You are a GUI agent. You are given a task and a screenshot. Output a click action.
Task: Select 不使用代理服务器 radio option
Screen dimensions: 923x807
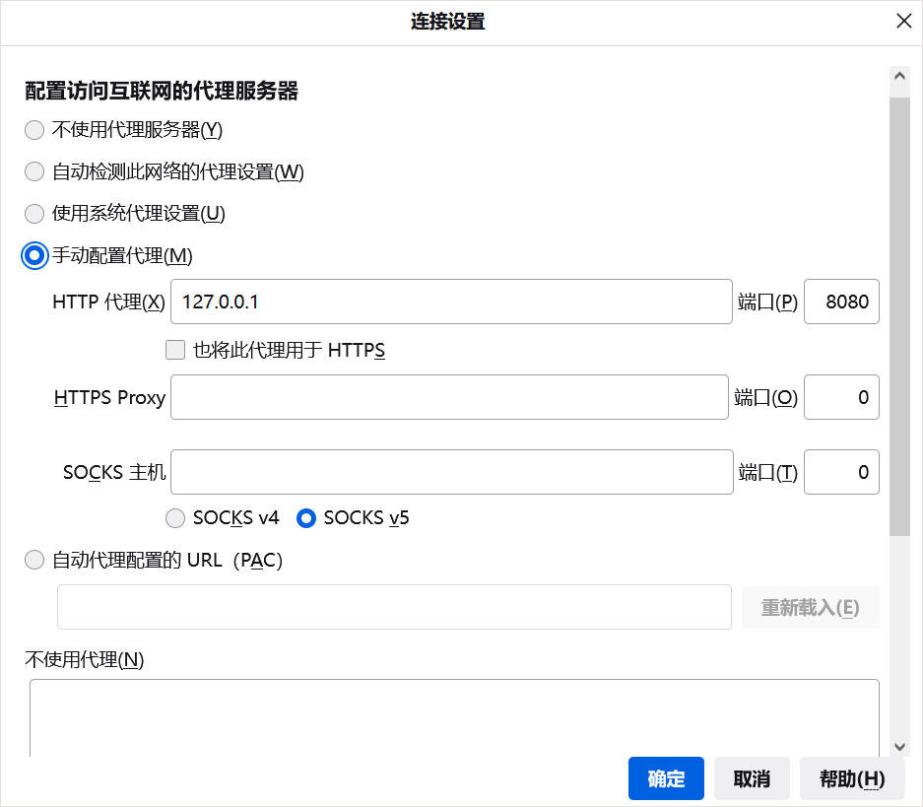coord(34,129)
